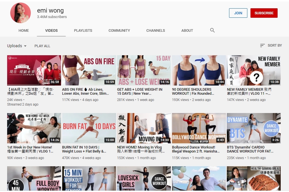Open the PLAYLISTS tab
The image size is (289, 192).
pos(83,31)
